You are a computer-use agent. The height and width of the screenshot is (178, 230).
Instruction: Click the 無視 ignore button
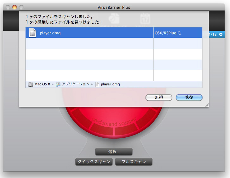tap(159, 97)
